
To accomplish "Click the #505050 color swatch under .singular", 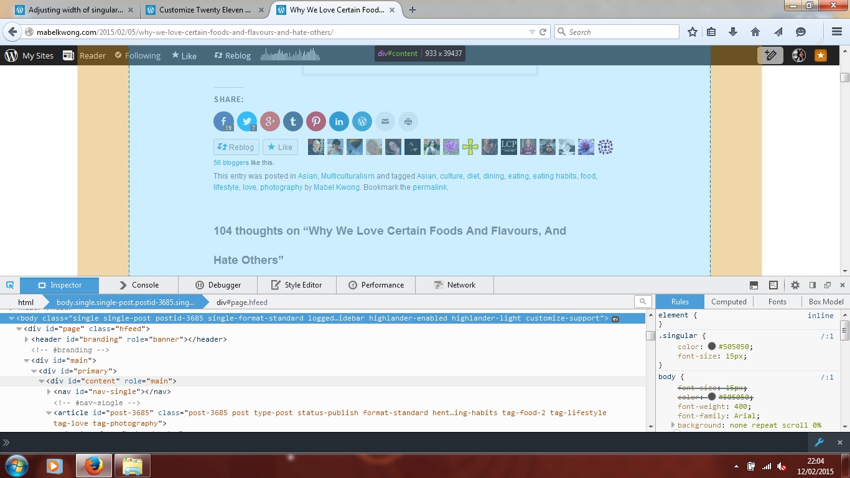I will (x=711, y=347).
